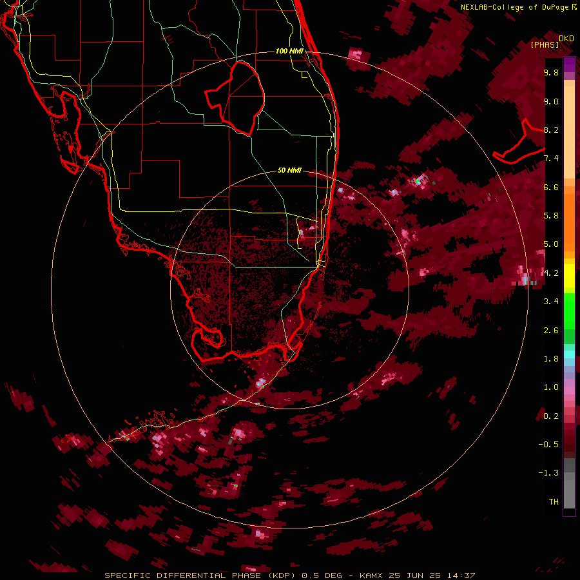Click the 9.0 legend value
Screen dimensions: 580x580
coord(551,101)
